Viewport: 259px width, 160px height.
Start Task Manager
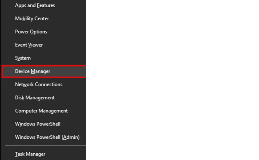click(x=44, y=154)
